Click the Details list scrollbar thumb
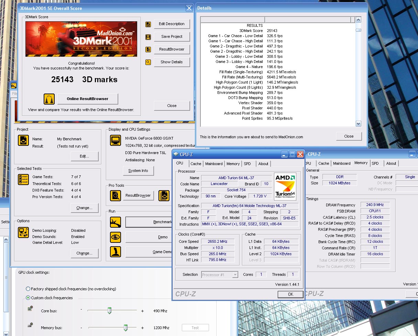 point(359,30)
